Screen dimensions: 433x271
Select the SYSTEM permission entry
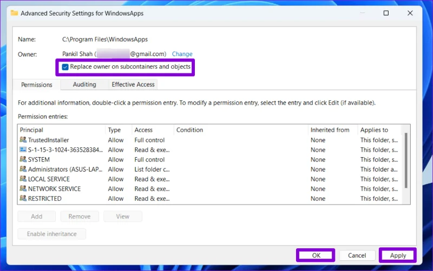tap(210, 159)
